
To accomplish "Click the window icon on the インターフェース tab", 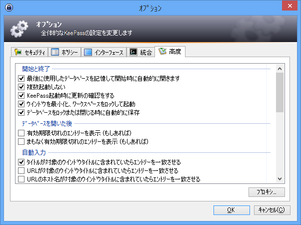I will click(x=88, y=52).
